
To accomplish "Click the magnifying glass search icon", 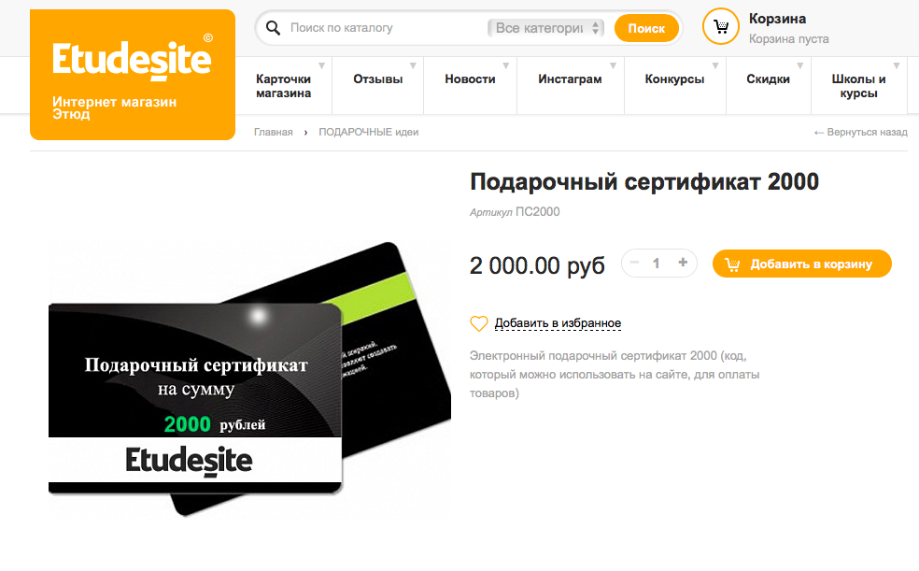I will (x=273, y=27).
